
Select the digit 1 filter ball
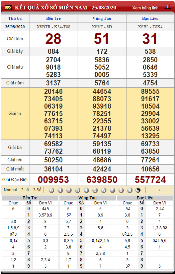coord(60,190)
